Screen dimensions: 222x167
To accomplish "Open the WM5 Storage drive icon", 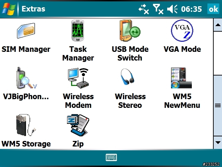I will [x=26, y=125].
